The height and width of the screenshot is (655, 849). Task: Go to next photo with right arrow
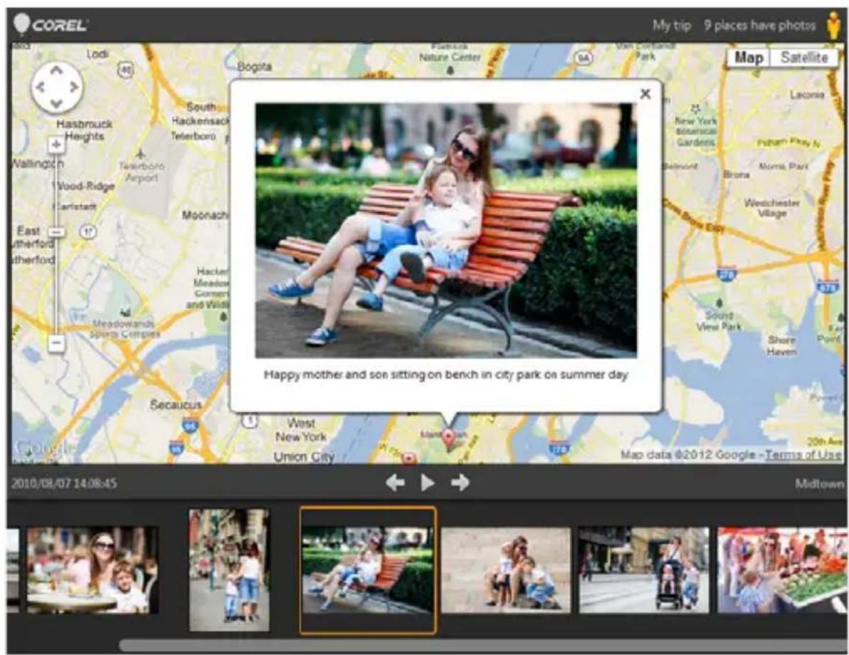click(460, 482)
